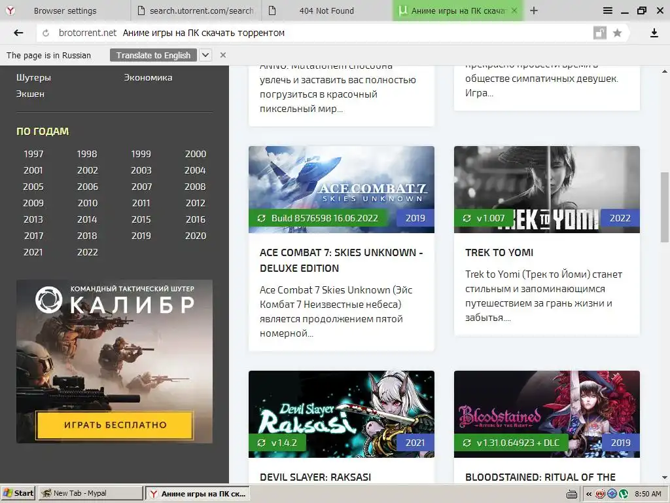Click the Yandex browser logo icon
The width and height of the screenshot is (670, 503).
(10, 10)
